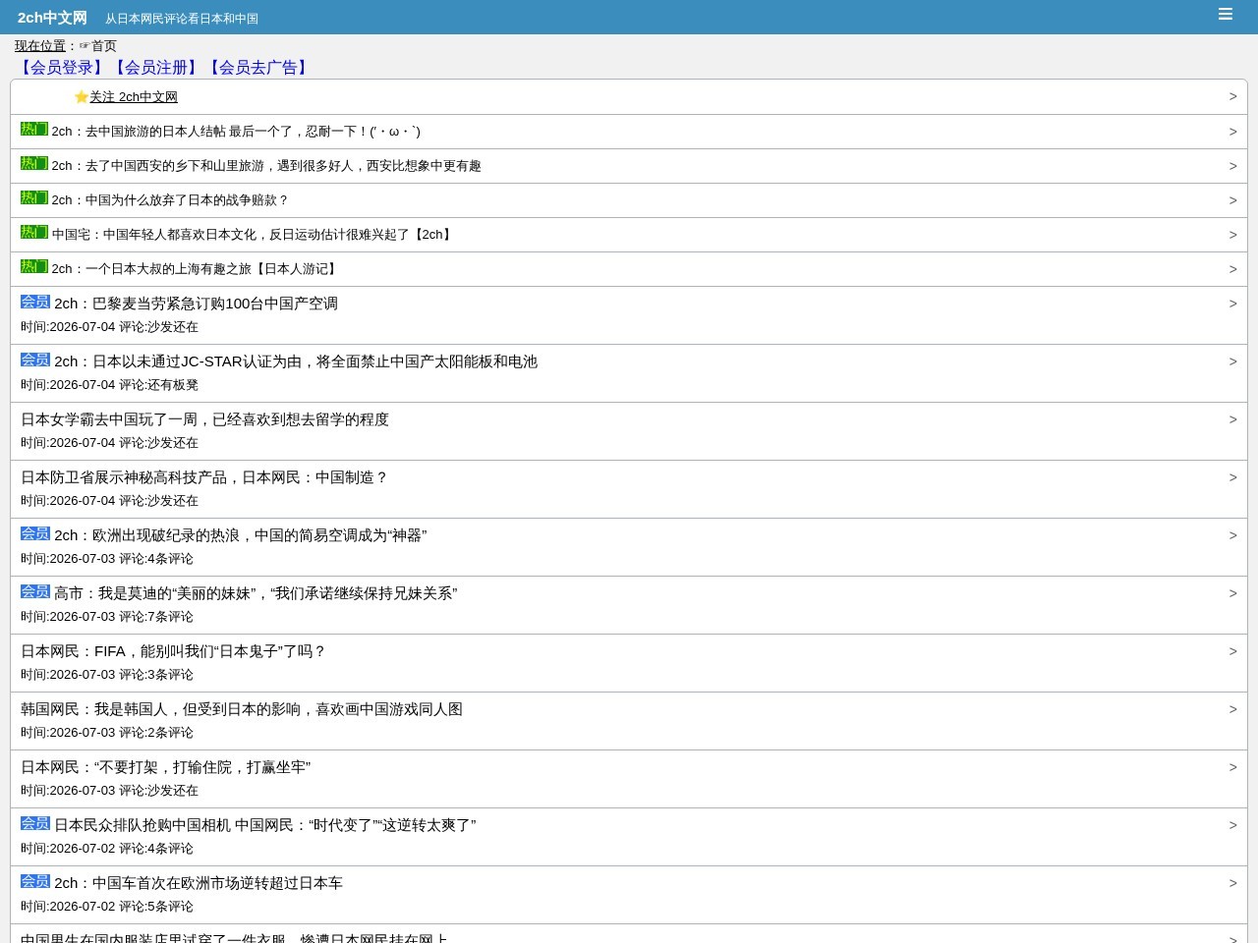Click the 会员 badge on 中国车 post
Viewport: 1258px width, 943px height.
(x=35, y=881)
